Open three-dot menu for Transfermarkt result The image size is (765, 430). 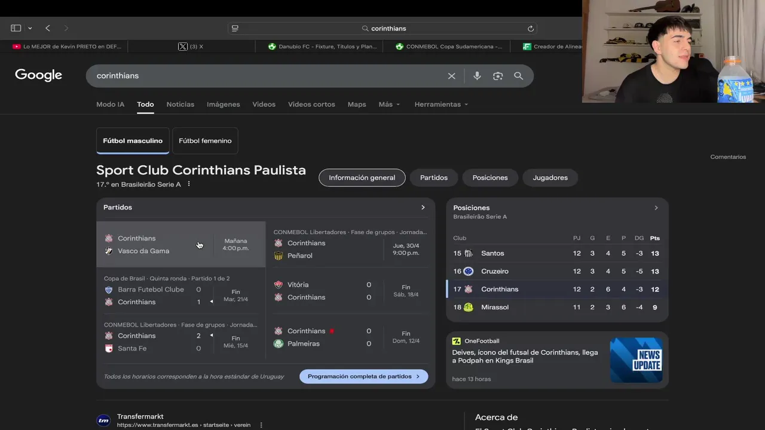(x=261, y=425)
